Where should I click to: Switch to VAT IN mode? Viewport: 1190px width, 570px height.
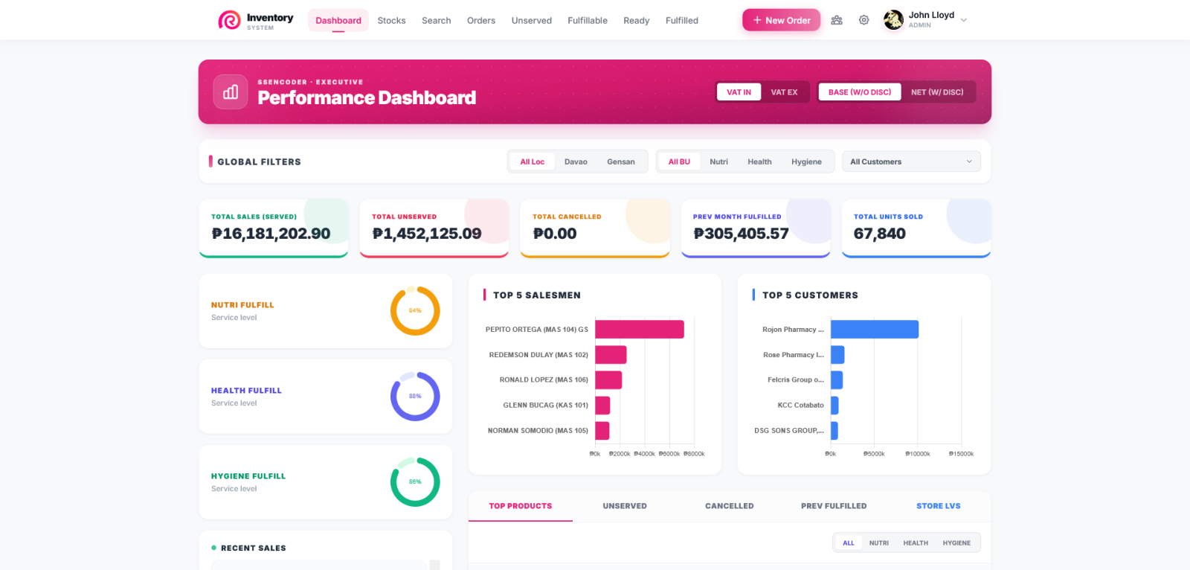pos(739,92)
